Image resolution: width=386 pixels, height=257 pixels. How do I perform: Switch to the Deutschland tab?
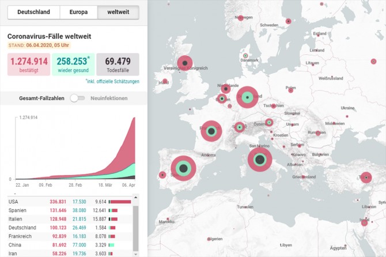(x=33, y=12)
